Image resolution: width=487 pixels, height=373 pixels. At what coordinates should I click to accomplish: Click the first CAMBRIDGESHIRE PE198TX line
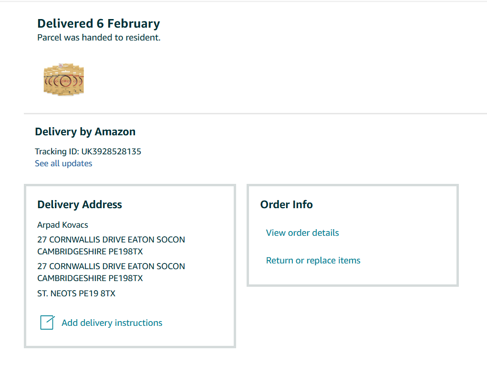pyautogui.click(x=90, y=252)
